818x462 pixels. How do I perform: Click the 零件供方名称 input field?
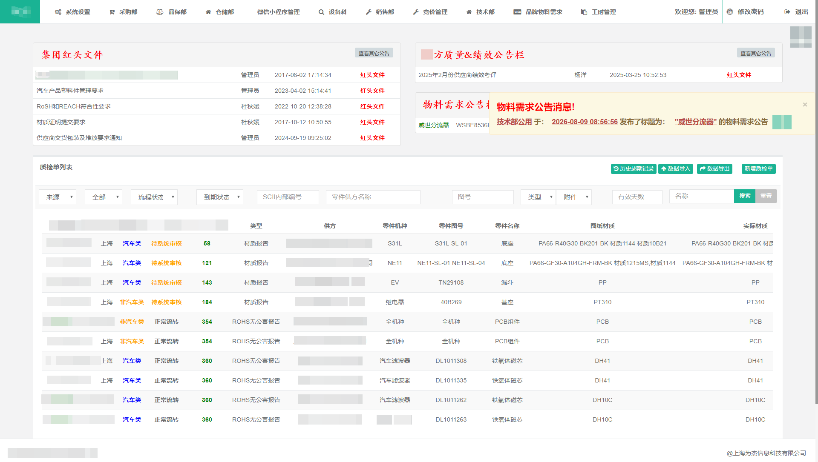coord(373,197)
